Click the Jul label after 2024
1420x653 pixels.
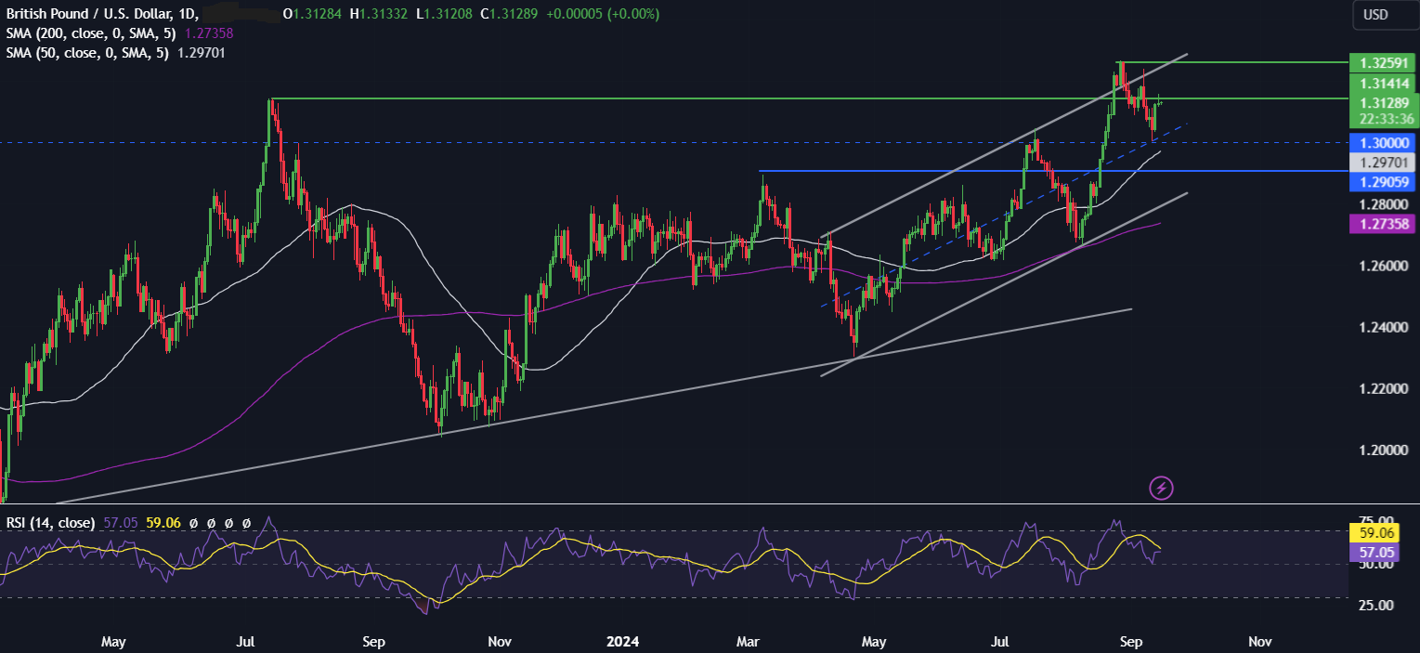pyautogui.click(x=1000, y=641)
